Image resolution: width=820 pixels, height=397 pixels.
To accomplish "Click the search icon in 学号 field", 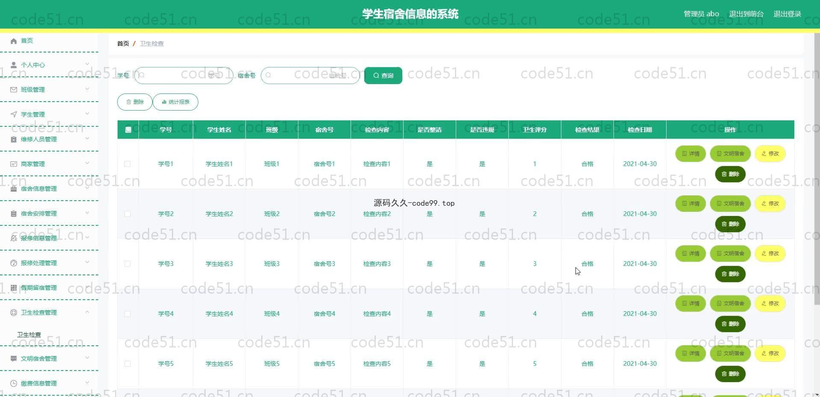I will tap(142, 76).
